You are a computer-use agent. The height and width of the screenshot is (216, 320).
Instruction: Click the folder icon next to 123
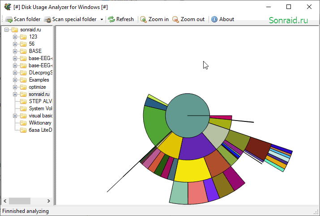coord(23,37)
